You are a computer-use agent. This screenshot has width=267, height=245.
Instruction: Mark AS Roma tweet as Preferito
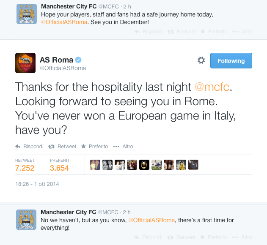coord(95,147)
